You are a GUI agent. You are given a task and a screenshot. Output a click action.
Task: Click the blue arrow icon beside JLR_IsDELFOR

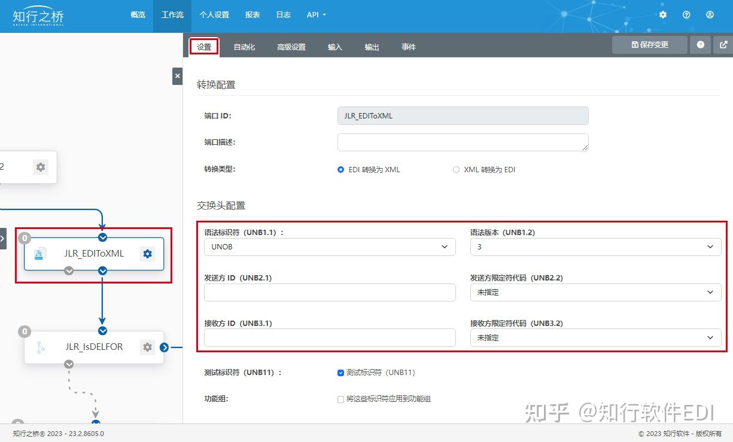[x=164, y=347]
